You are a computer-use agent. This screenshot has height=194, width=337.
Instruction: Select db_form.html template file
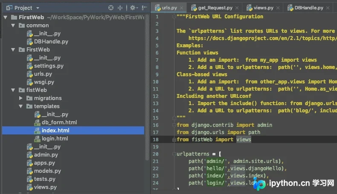pos(59,123)
